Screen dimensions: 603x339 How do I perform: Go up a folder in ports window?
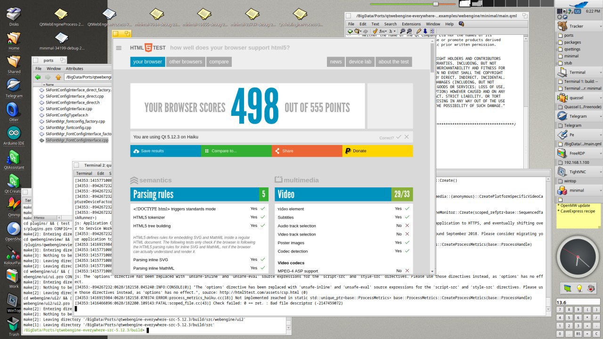(x=58, y=77)
